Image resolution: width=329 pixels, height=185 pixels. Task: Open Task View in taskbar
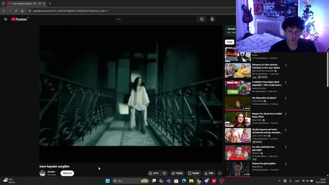click(x=154, y=181)
